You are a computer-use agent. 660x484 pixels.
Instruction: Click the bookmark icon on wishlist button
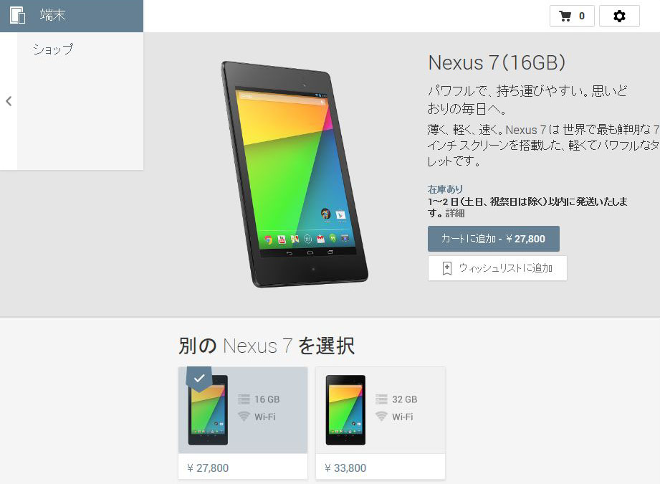(x=447, y=268)
